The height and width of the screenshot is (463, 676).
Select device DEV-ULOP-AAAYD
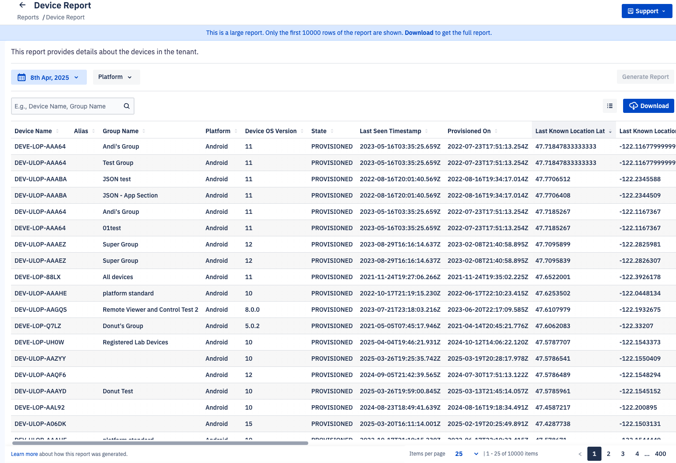pos(41,391)
